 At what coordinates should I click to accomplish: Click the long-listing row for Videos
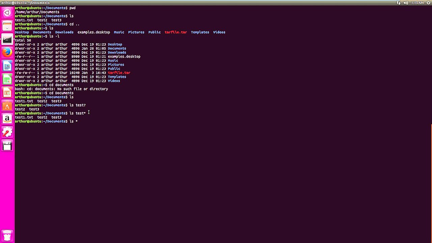pos(67,81)
